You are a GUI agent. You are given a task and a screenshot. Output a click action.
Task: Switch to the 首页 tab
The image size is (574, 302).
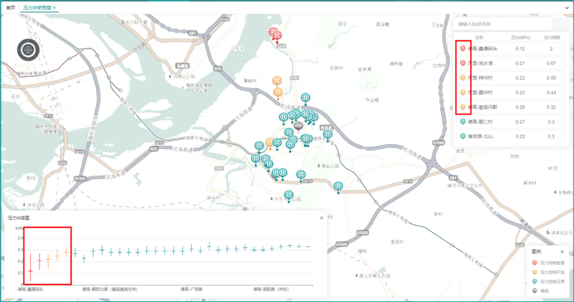tap(10, 8)
